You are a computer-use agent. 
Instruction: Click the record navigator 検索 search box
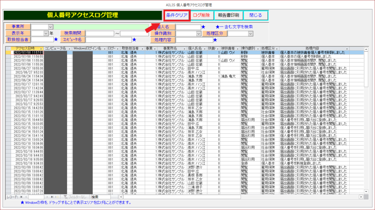[x=104, y=197]
